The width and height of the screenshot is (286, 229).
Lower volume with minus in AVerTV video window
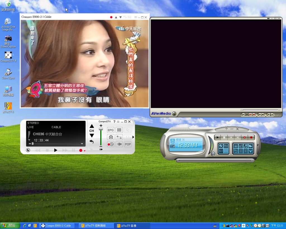pos(260,115)
